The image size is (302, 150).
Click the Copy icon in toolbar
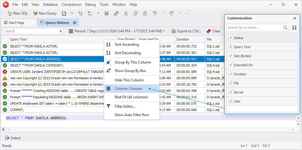click(x=136, y=13)
